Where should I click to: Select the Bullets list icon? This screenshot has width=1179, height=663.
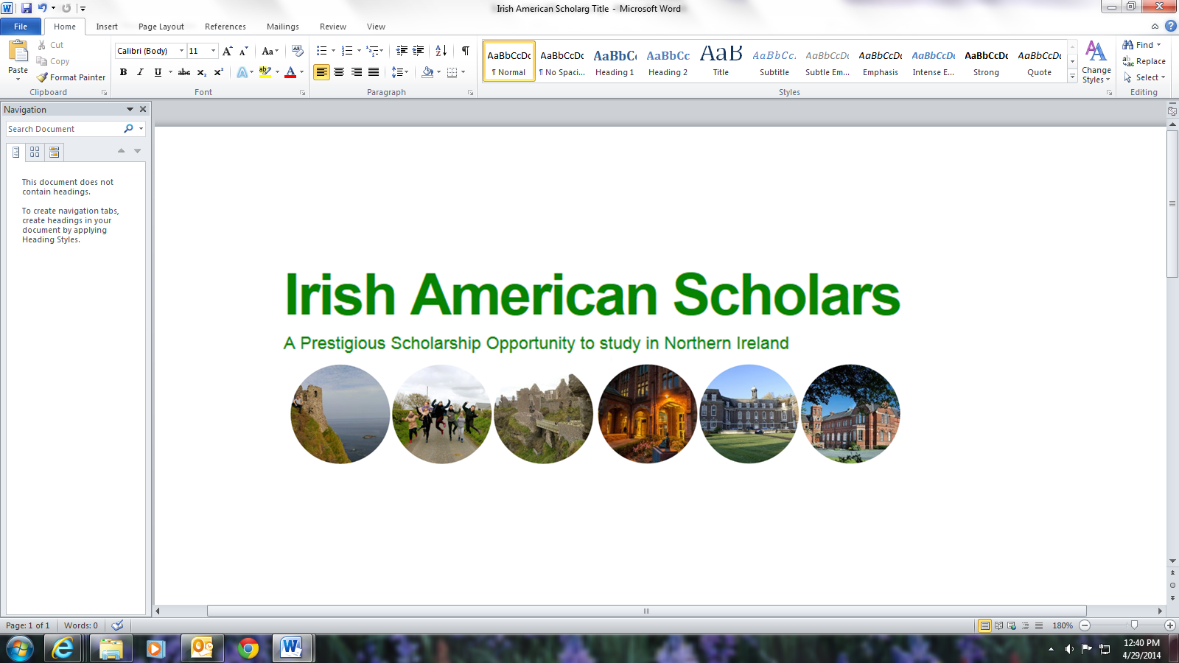pos(322,51)
